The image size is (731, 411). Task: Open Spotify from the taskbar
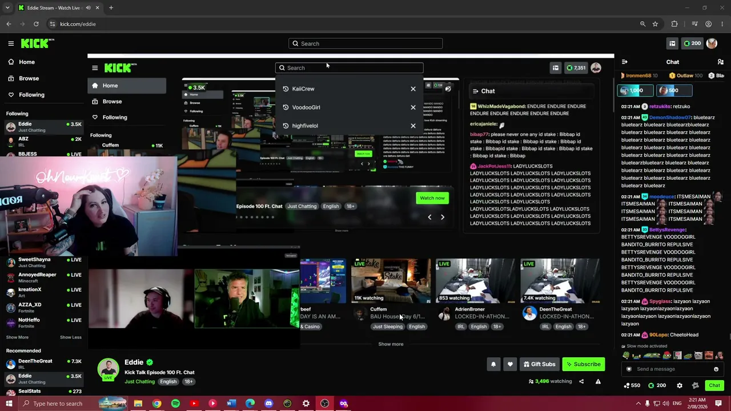tap(175, 404)
